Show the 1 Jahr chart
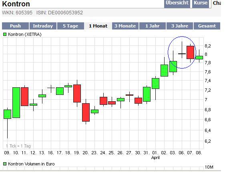225x175 pixels. (x=153, y=26)
